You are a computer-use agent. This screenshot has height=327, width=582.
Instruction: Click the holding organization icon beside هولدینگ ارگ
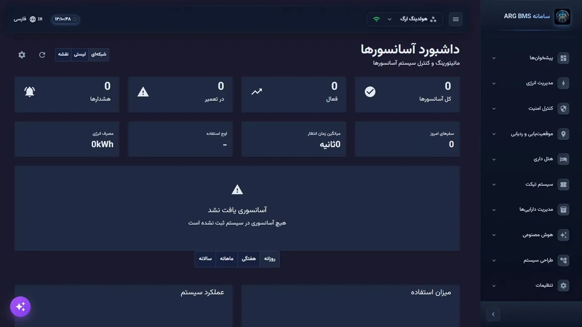click(433, 19)
